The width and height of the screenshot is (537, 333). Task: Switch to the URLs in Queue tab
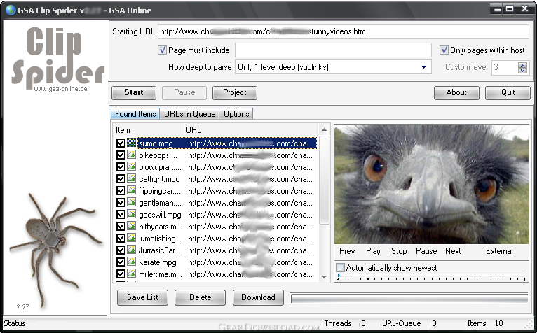(x=189, y=114)
